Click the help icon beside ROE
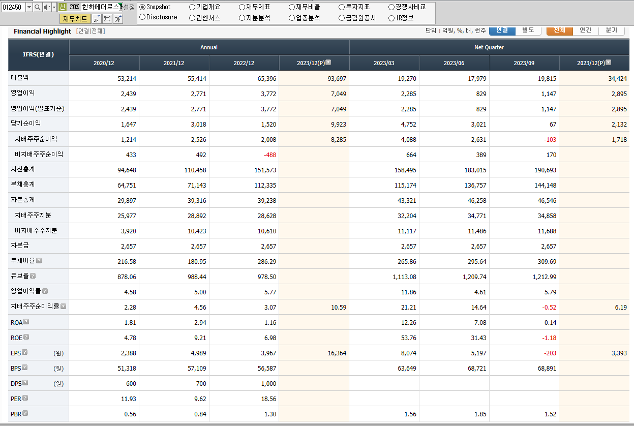Image resolution: width=634 pixels, height=426 pixels. click(x=26, y=337)
